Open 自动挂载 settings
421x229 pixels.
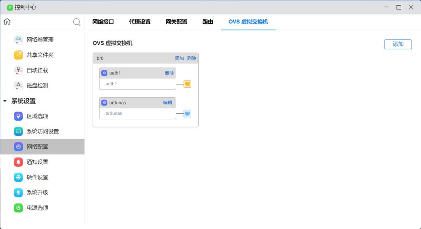pos(37,70)
